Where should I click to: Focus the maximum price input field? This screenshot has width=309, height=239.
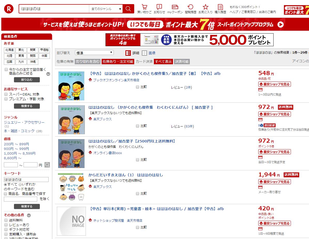pyautogui.click(x=30, y=165)
